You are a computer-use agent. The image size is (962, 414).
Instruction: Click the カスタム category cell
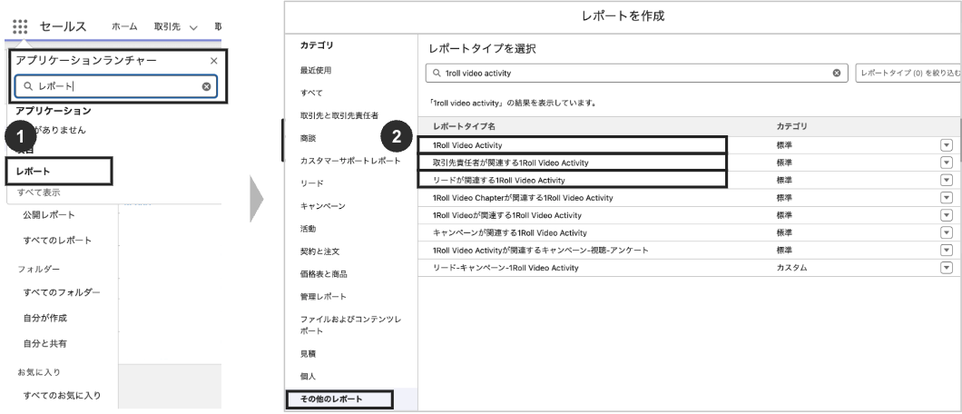pos(791,268)
